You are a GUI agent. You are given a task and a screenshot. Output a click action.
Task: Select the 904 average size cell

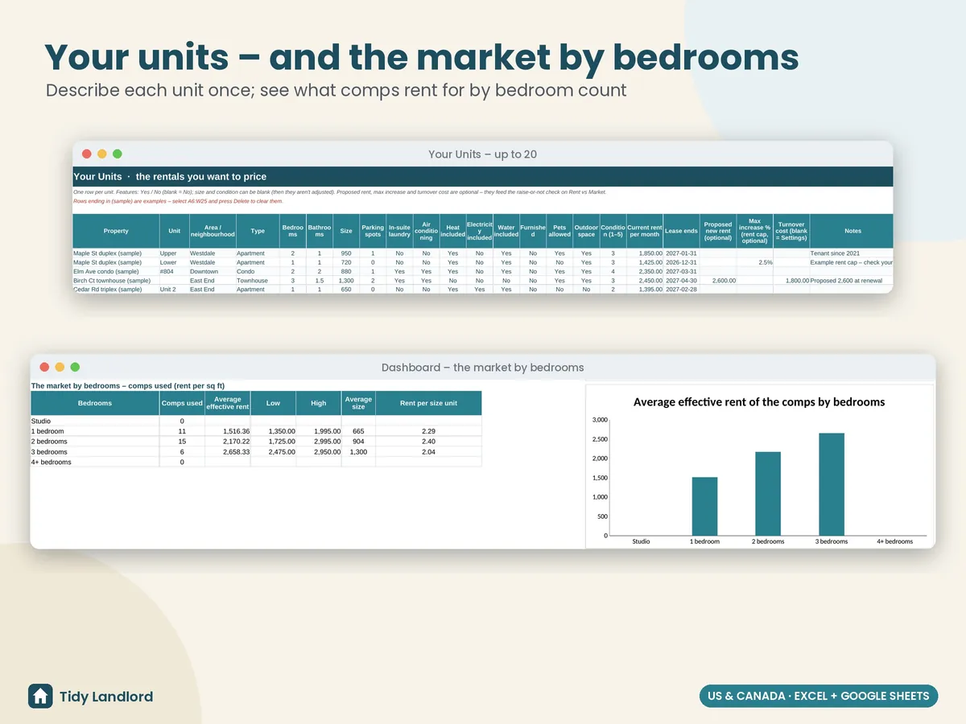(358, 442)
